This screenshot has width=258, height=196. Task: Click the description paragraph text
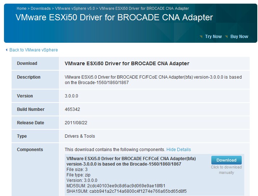pos(153,80)
